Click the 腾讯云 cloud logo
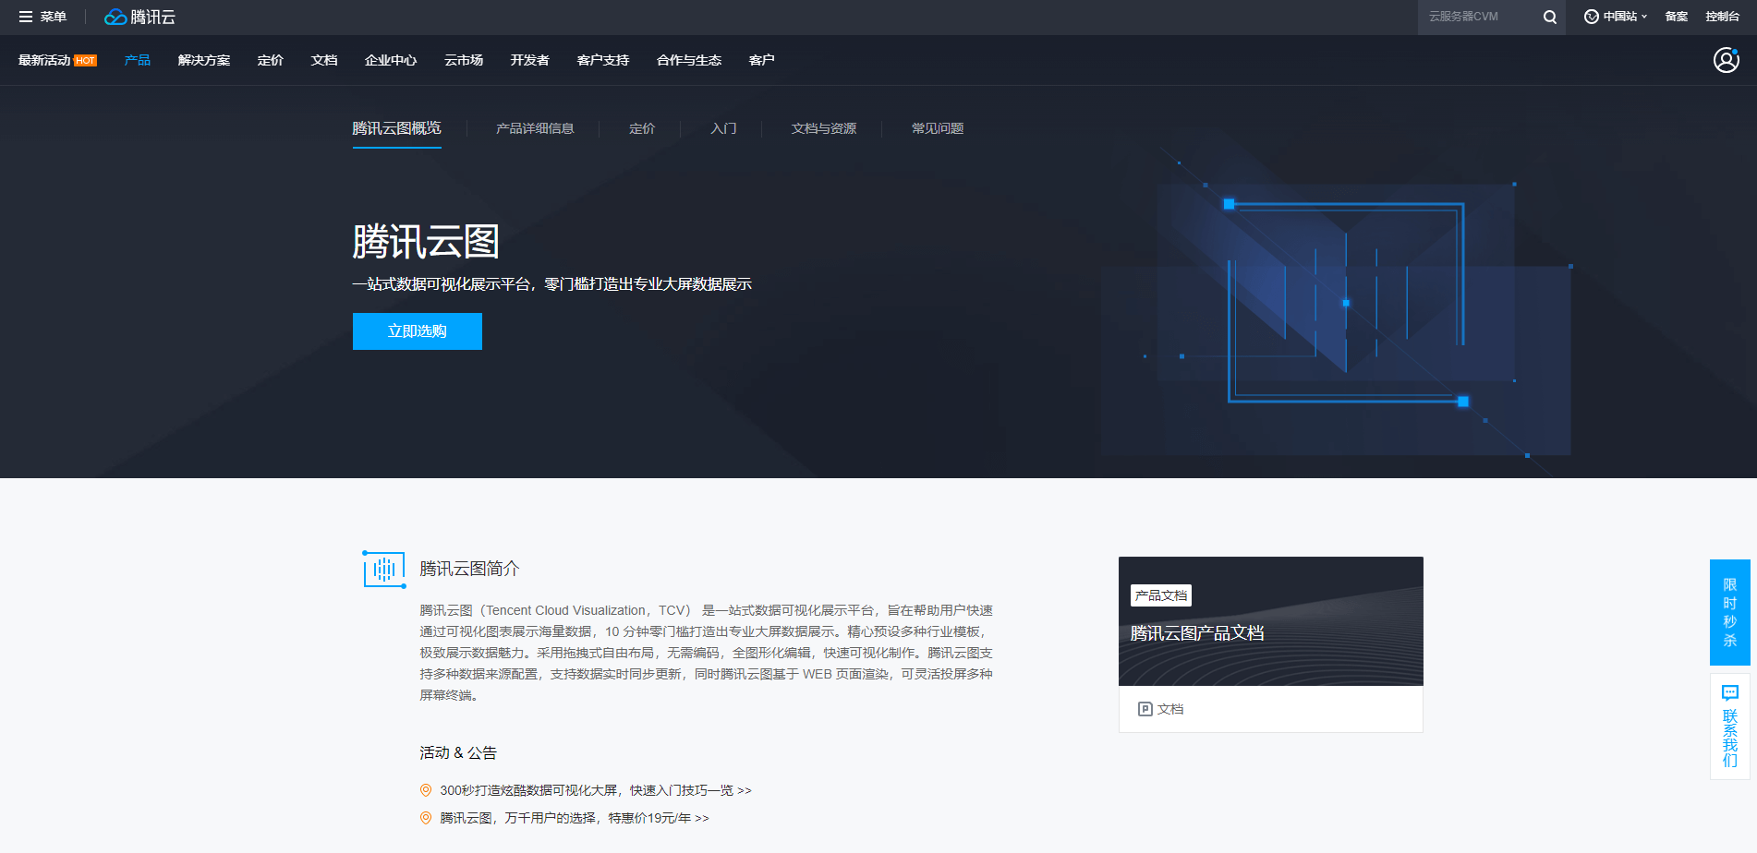 [139, 17]
